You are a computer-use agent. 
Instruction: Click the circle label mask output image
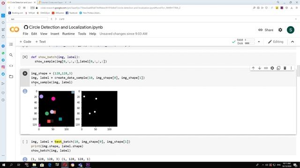click(99, 109)
